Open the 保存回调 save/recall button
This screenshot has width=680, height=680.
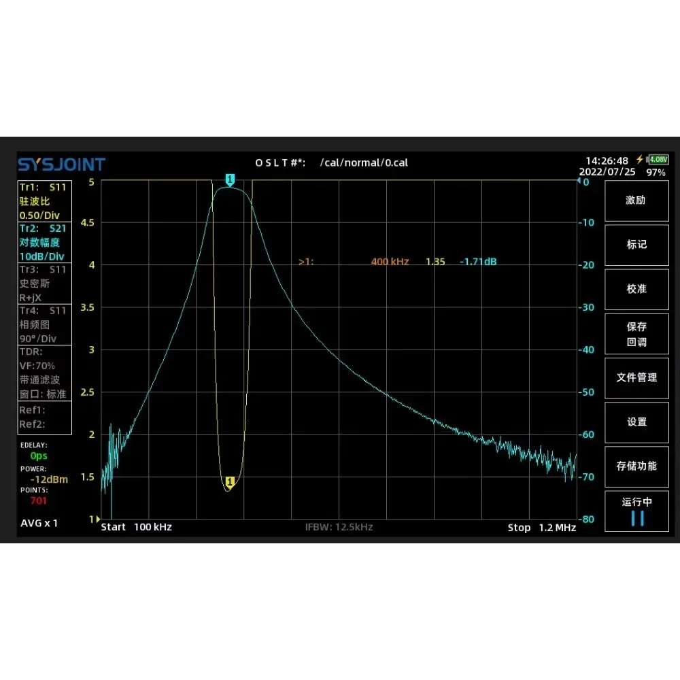coord(636,333)
